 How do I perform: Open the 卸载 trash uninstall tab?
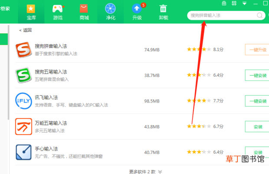[163, 12]
